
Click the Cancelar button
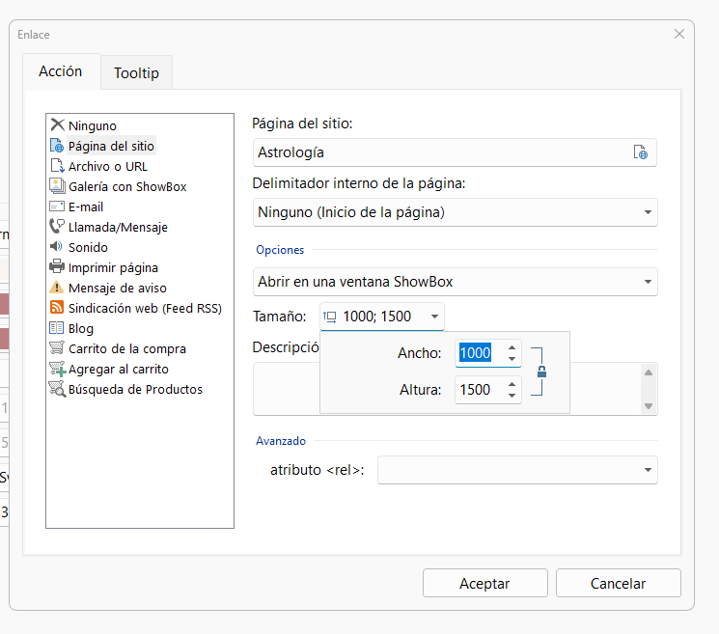pos(619,583)
